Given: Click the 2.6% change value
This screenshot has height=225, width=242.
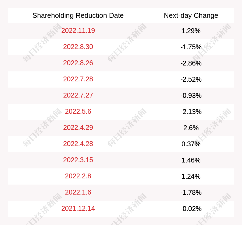Looking at the screenshot, I should [191, 128].
